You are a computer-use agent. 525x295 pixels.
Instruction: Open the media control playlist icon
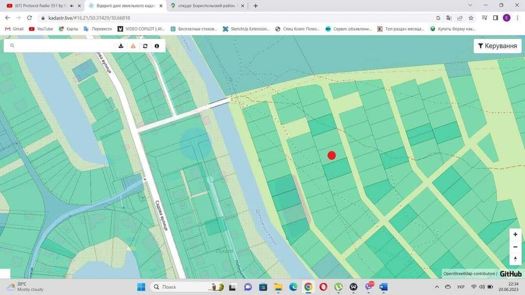[485, 18]
